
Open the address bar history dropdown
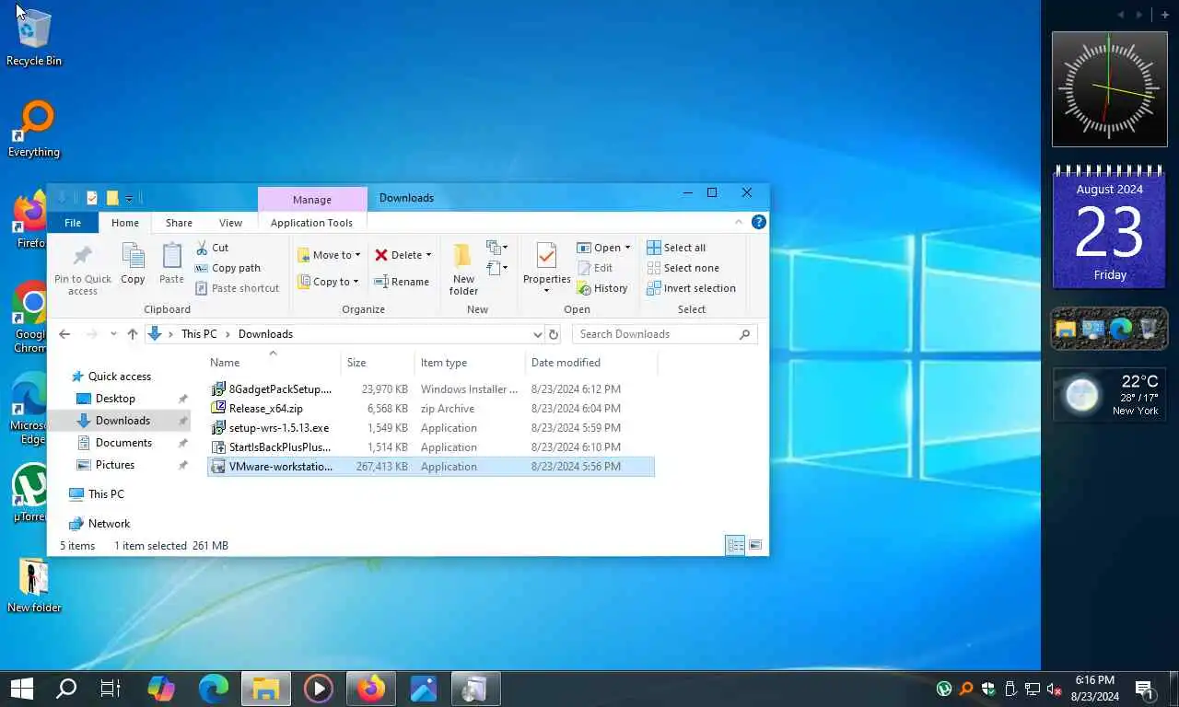pyautogui.click(x=537, y=334)
